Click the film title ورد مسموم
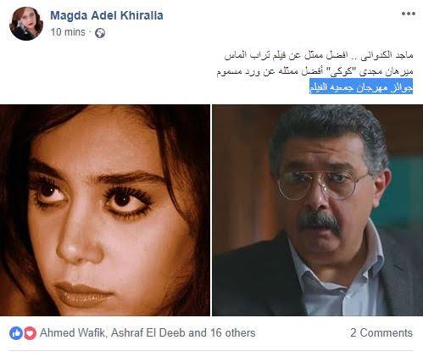This screenshot has width=423, height=357. coord(237,71)
